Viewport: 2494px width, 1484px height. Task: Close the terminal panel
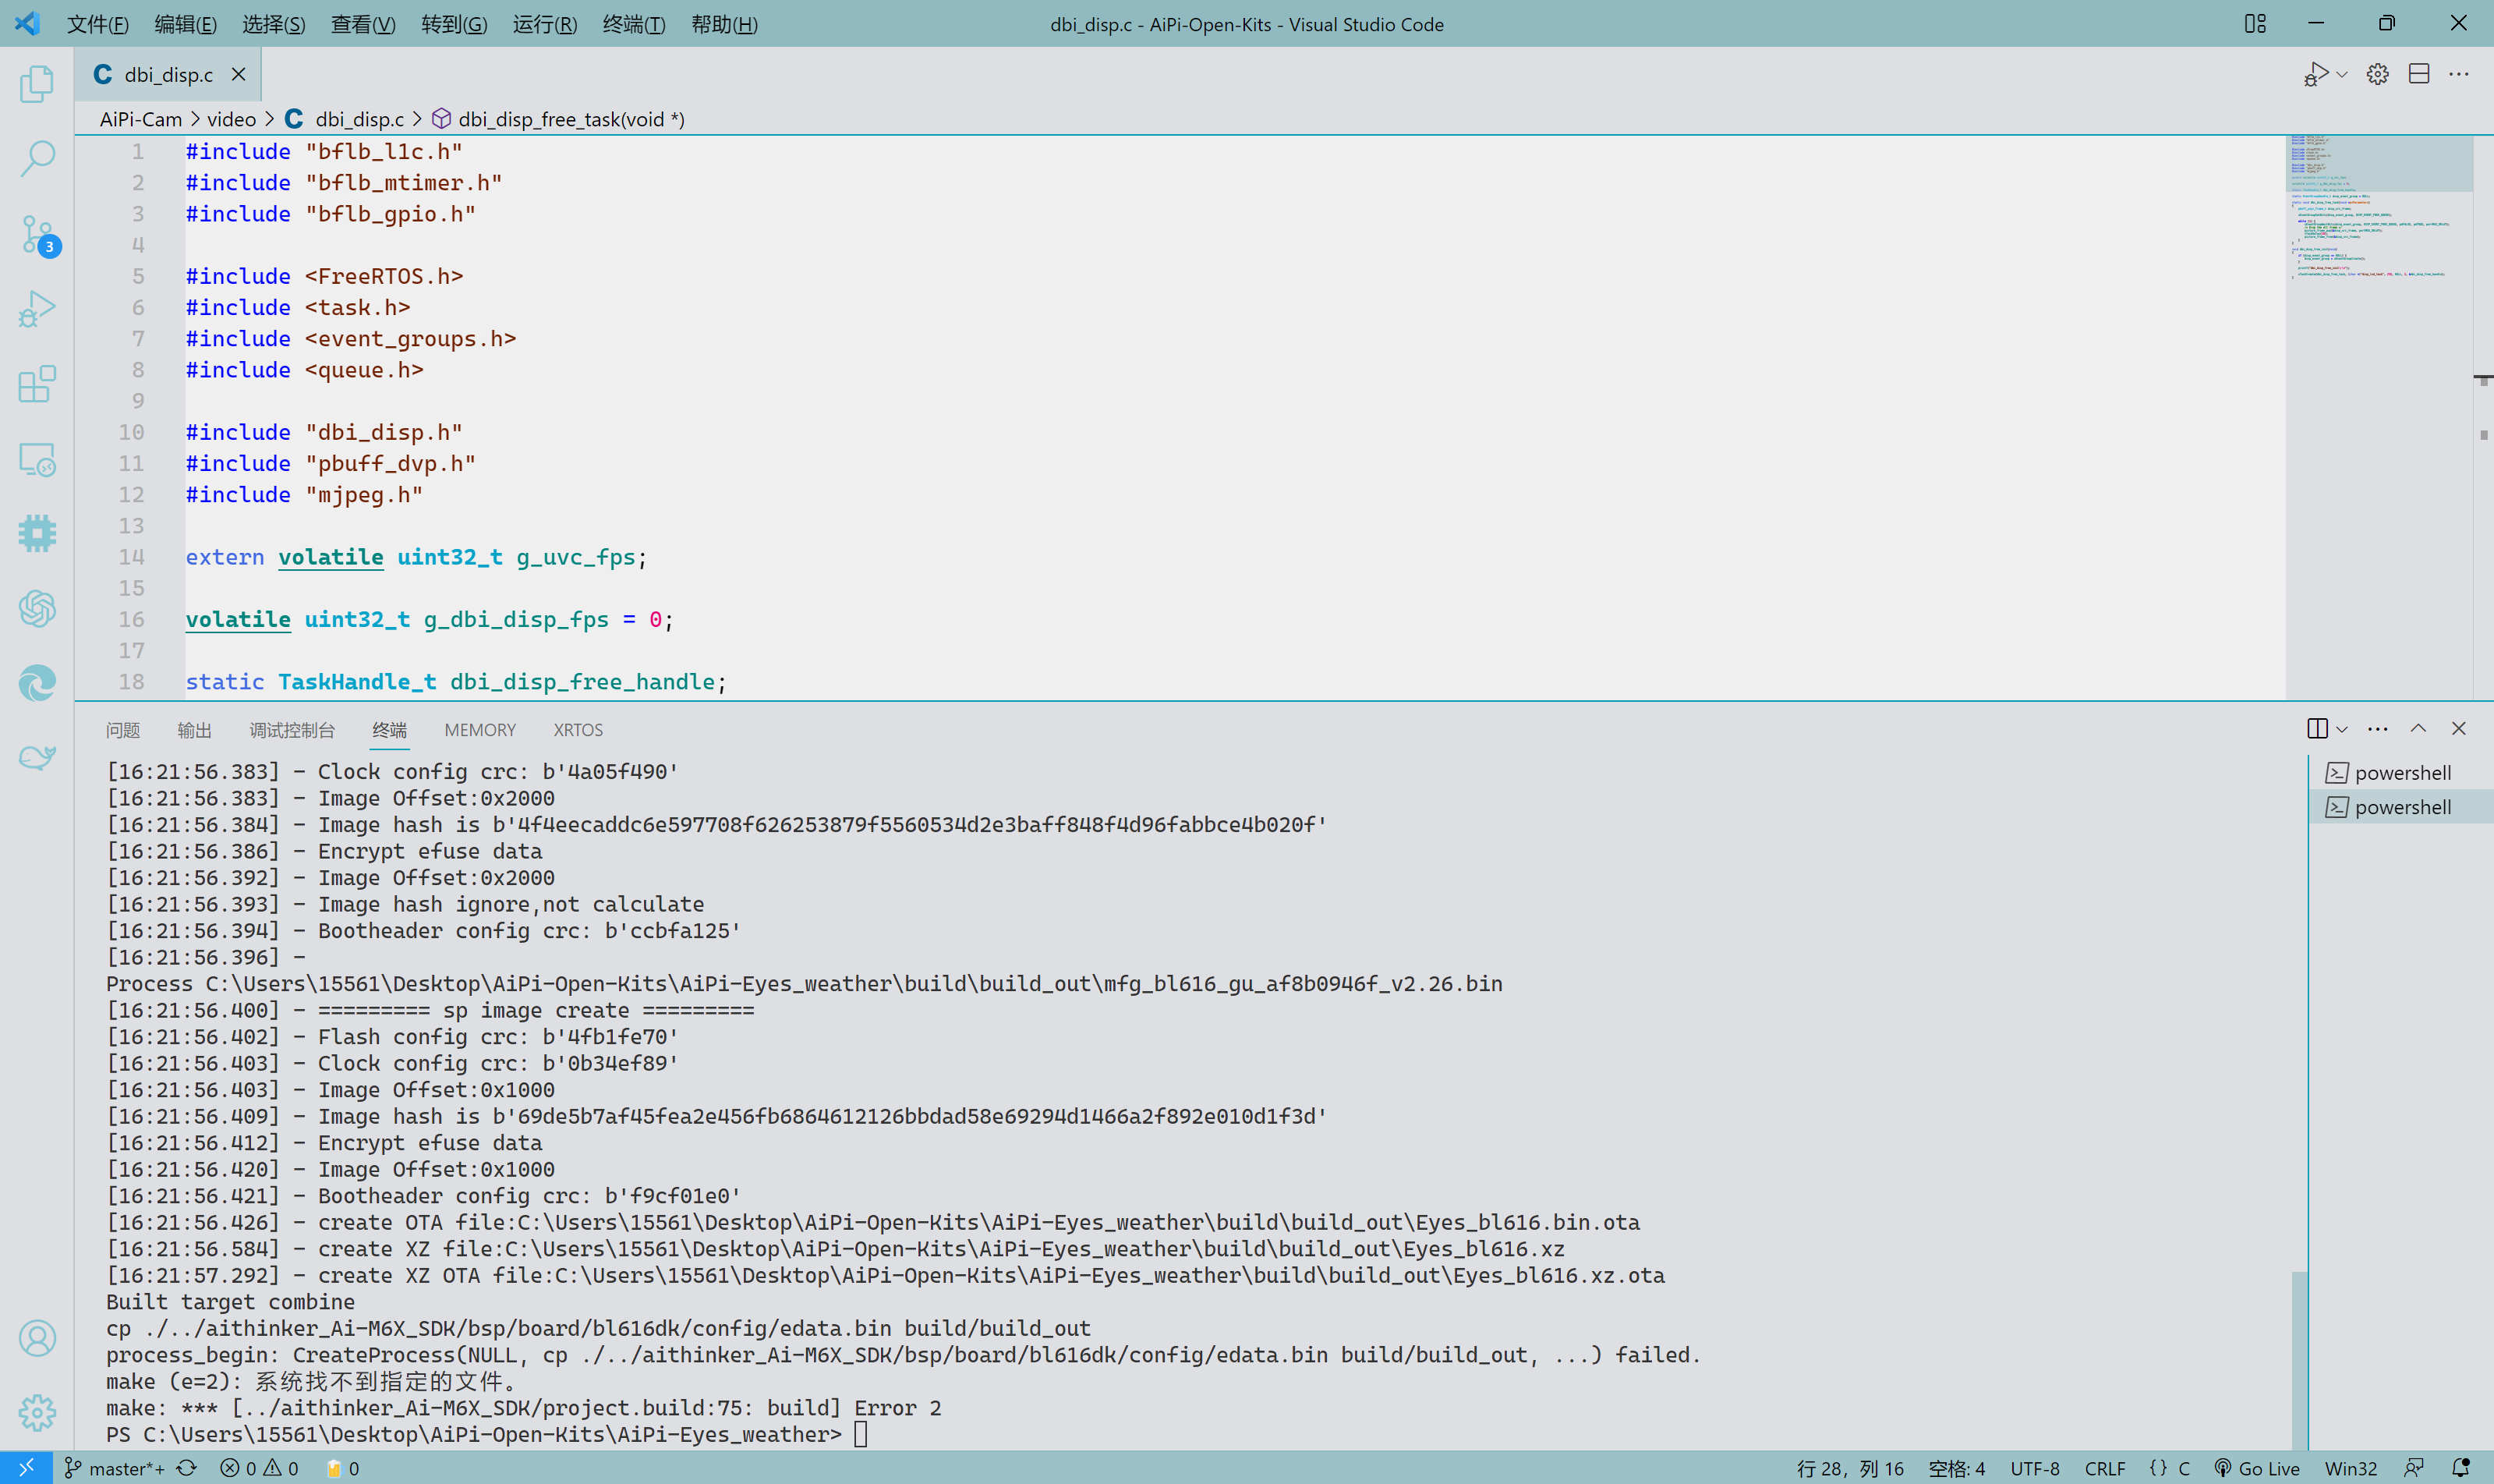tap(2459, 729)
